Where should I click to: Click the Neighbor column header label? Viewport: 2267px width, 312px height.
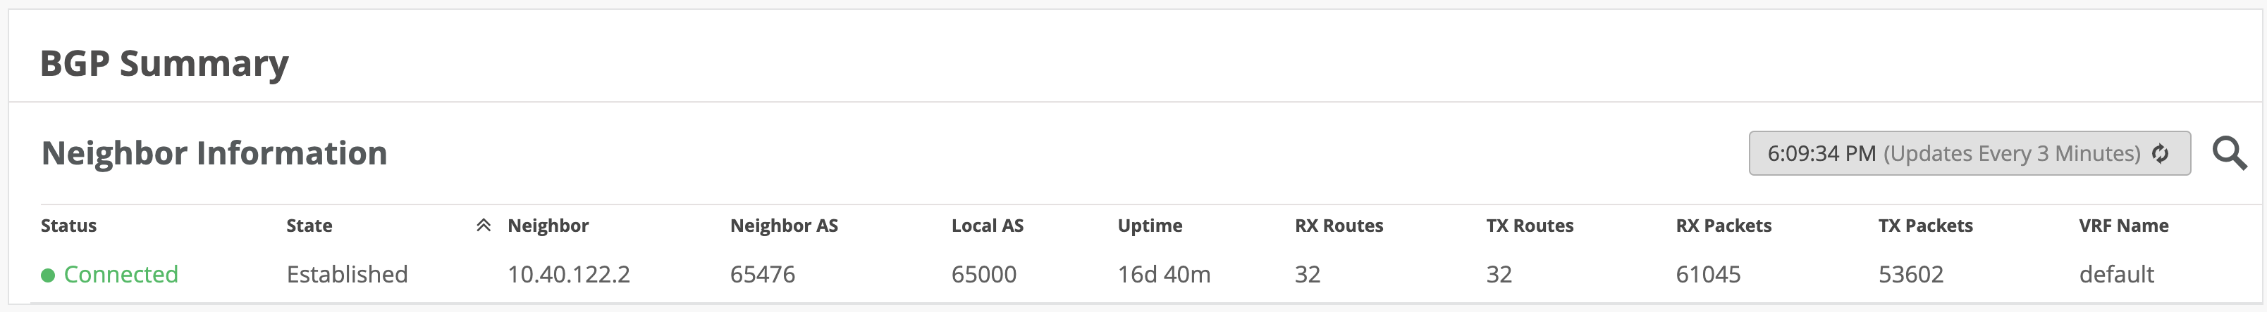[548, 226]
